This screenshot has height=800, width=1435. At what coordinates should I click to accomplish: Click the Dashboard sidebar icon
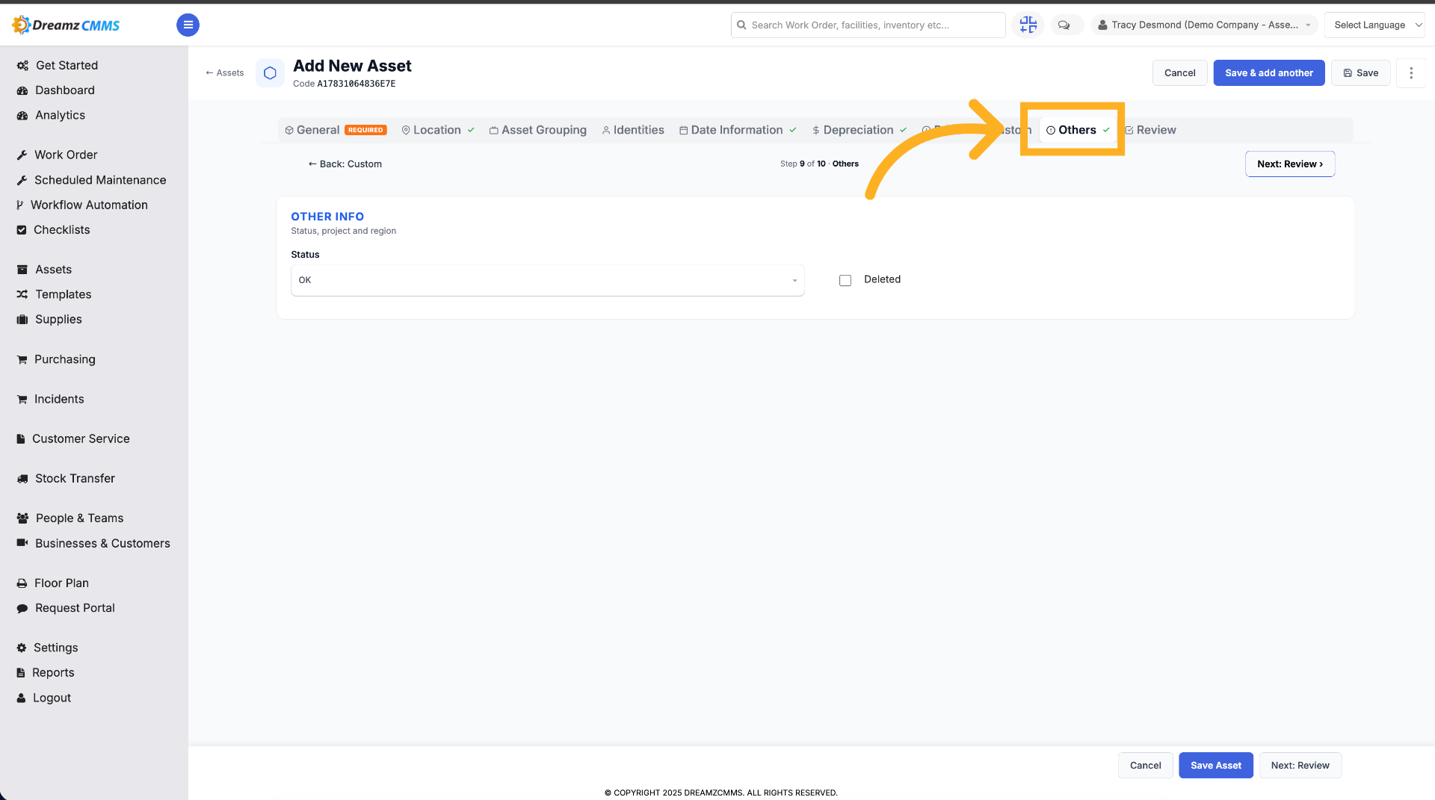(22, 90)
